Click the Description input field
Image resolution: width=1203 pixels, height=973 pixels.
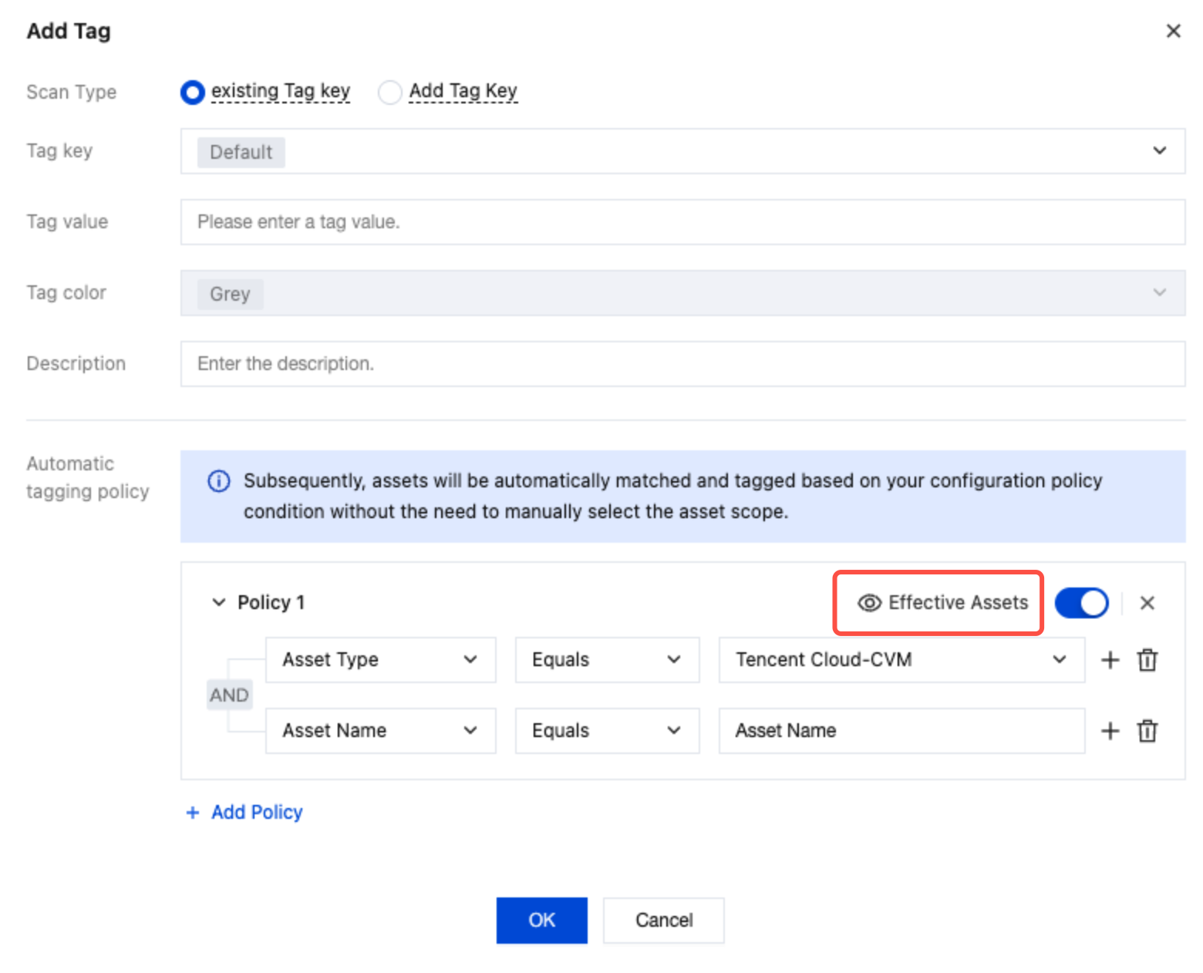[682, 364]
